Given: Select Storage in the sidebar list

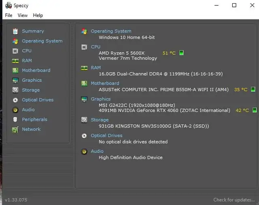Looking at the screenshot, I should (x=31, y=90).
